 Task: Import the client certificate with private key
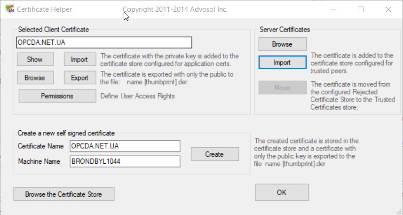pyautogui.click(x=79, y=60)
